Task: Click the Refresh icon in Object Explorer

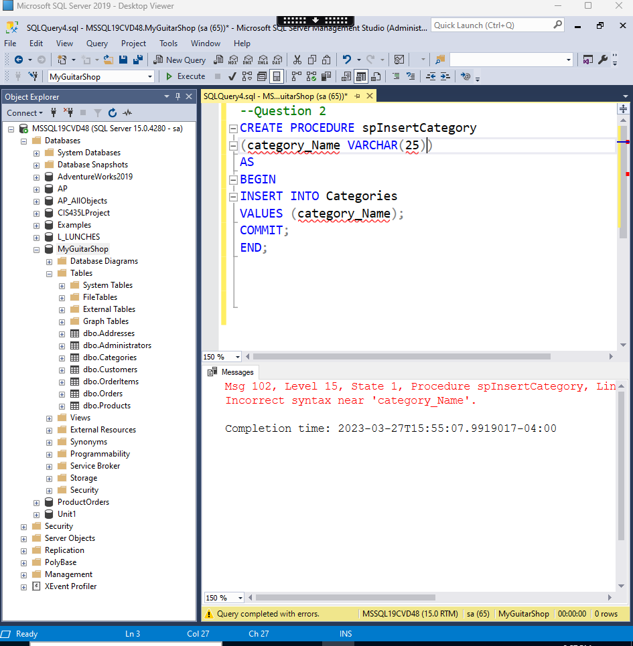Action: [x=112, y=112]
